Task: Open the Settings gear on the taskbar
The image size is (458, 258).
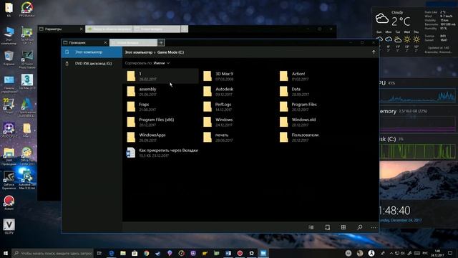Action: click(x=251, y=253)
